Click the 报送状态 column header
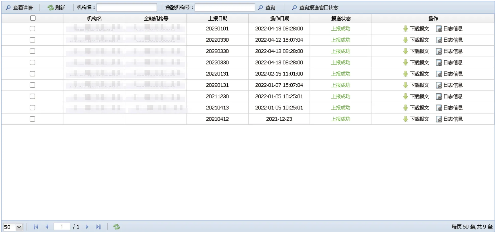The width and height of the screenshot is (495, 232). click(341, 18)
